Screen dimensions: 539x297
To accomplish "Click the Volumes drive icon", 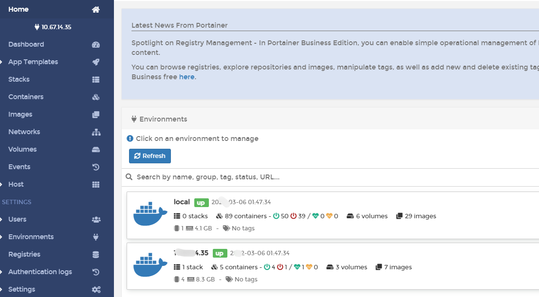I will click(96, 149).
